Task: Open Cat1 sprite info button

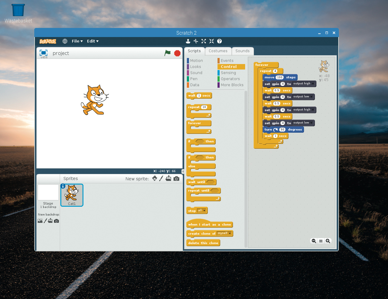Action: (x=63, y=186)
